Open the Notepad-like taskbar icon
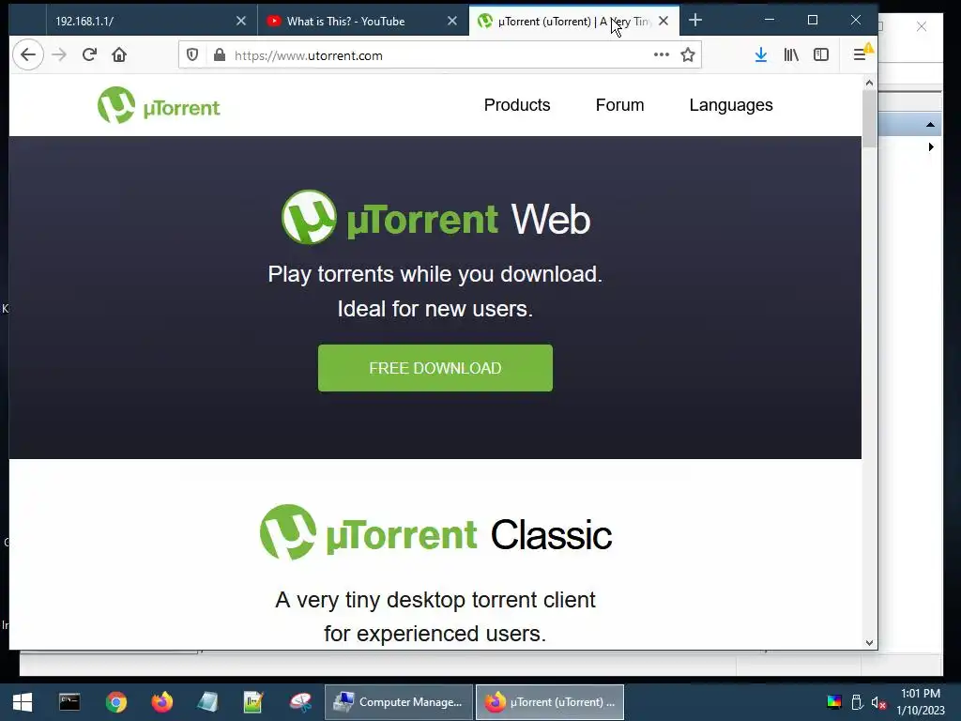Viewport: 961px width, 721px height. [207, 702]
